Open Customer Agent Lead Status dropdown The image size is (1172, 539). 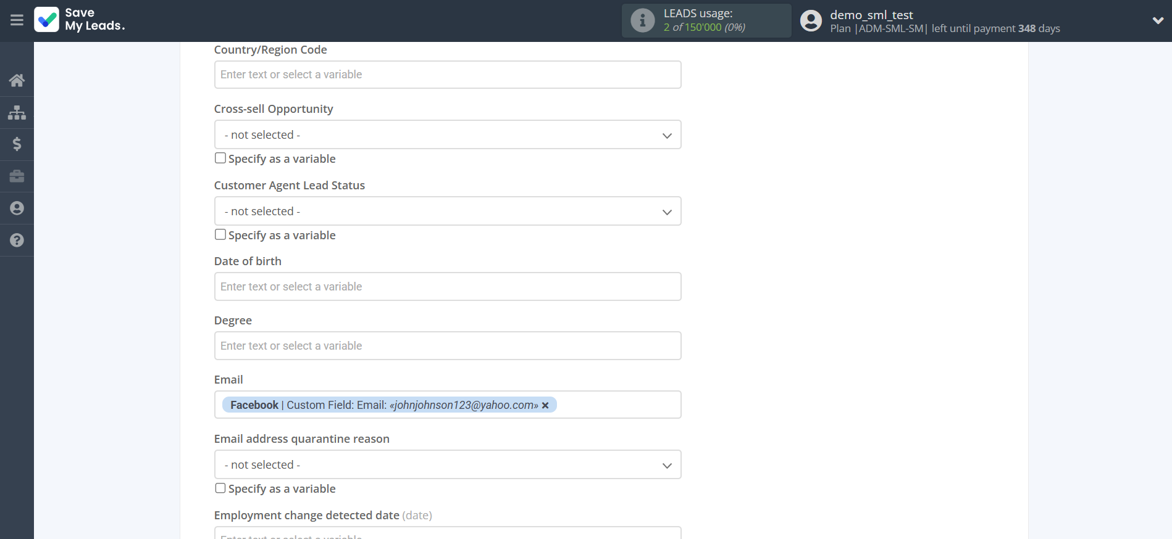447,211
